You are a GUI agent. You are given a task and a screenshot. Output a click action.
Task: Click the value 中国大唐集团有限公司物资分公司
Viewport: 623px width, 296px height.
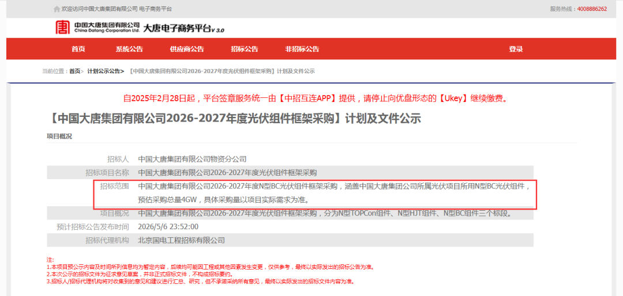pyautogui.click(x=192, y=159)
